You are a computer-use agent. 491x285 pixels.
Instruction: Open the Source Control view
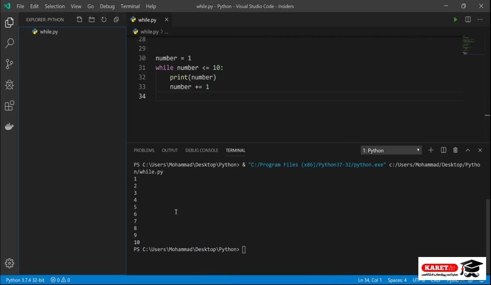9,64
